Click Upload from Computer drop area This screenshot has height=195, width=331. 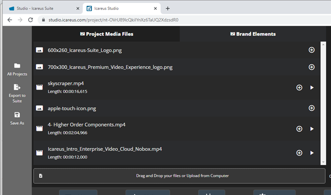point(179,175)
